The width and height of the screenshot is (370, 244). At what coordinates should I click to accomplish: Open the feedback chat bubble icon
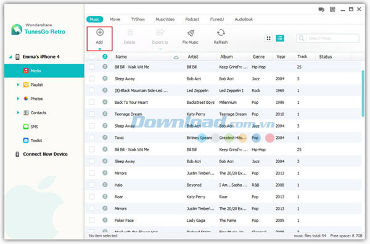(x=321, y=9)
